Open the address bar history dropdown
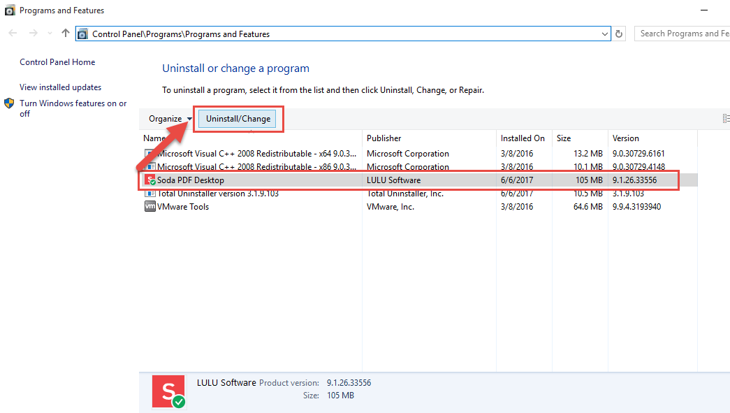This screenshot has height=413, width=730. tap(604, 33)
